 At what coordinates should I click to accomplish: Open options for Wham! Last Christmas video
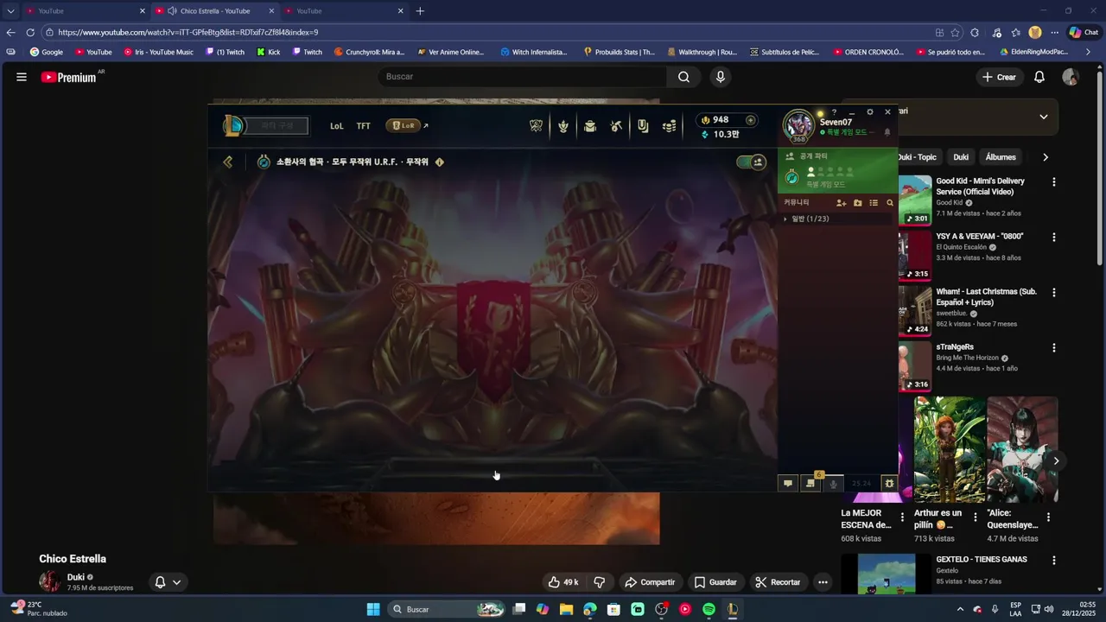click(1053, 293)
